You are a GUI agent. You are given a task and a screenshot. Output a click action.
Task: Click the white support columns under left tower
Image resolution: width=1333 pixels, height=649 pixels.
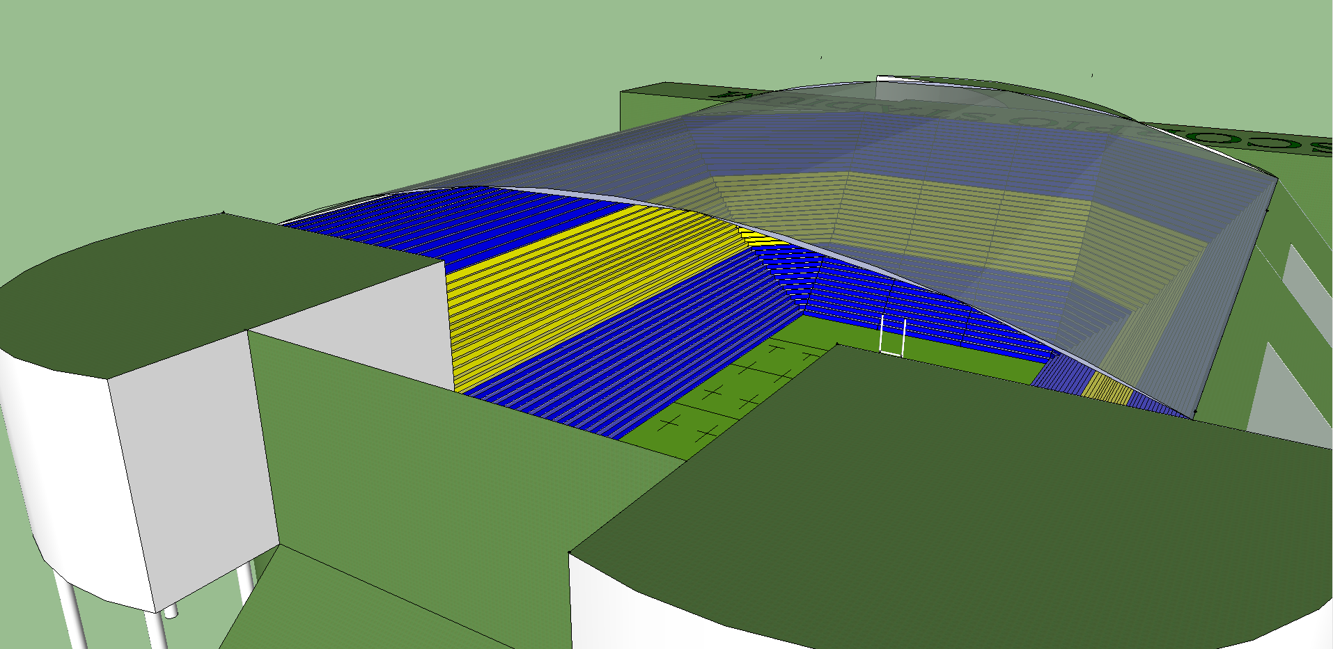coord(73,612)
